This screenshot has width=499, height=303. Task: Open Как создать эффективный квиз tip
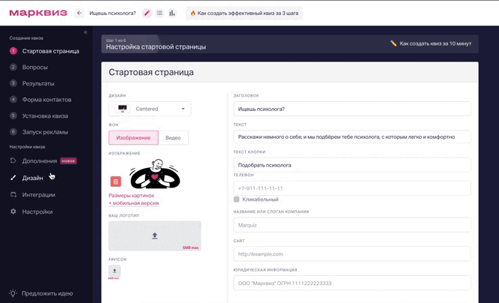tap(244, 13)
